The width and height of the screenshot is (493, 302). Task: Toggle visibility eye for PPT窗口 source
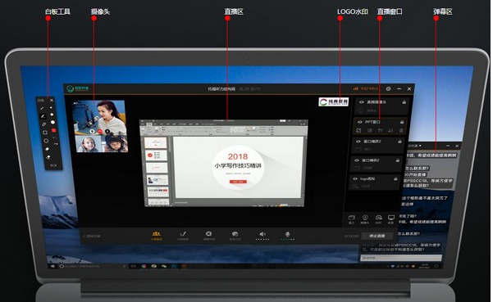359,122
